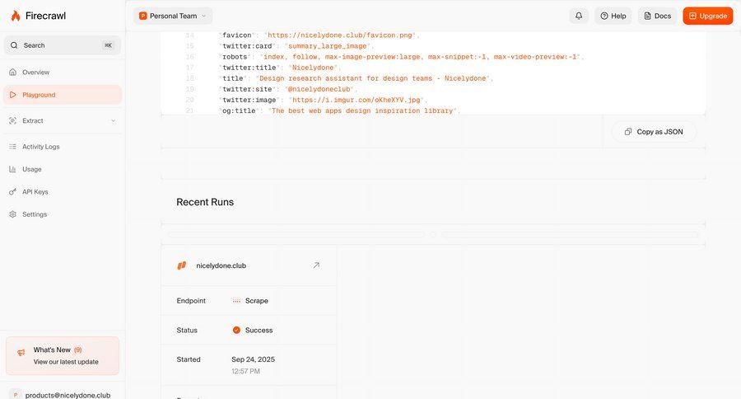Viewport: 741px width, 399px height.
Task: Click the Firecrawl flame logo
Action: point(15,16)
